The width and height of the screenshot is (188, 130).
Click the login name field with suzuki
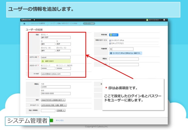(56, 58)
